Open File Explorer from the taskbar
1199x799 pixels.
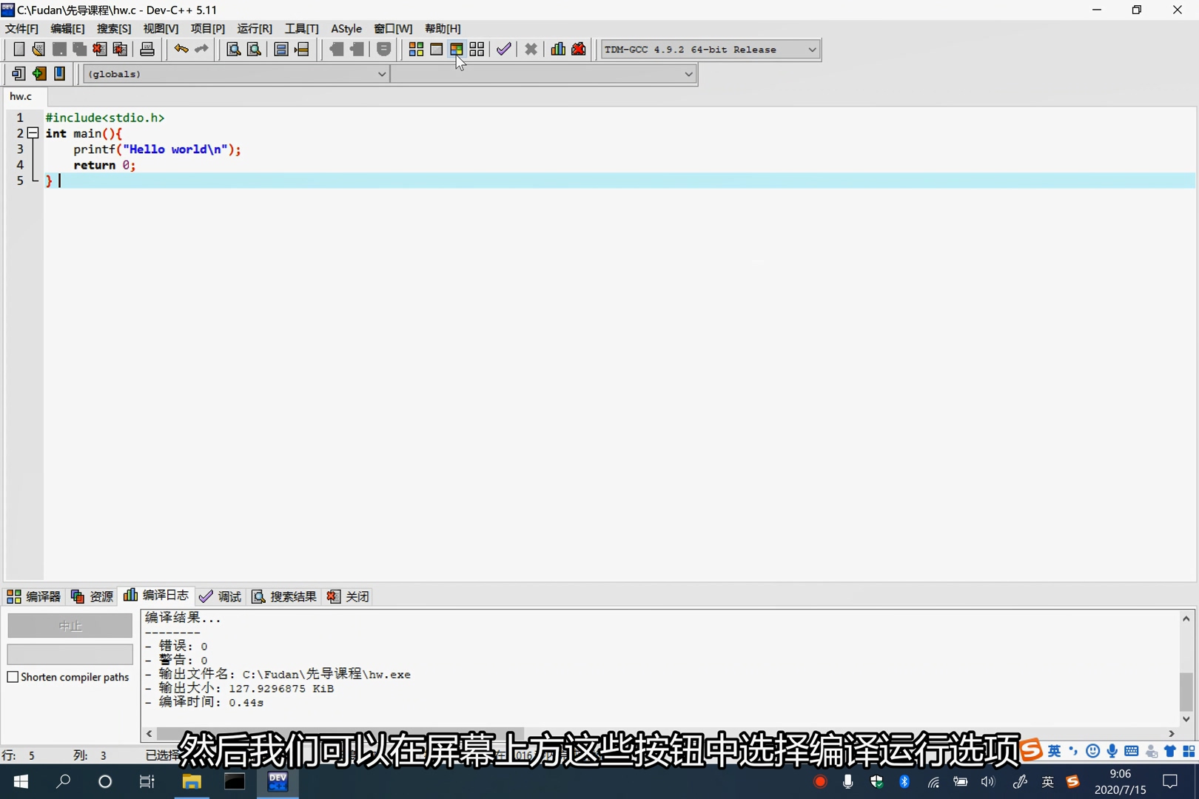pyautogui.click(x=192, y=781)
